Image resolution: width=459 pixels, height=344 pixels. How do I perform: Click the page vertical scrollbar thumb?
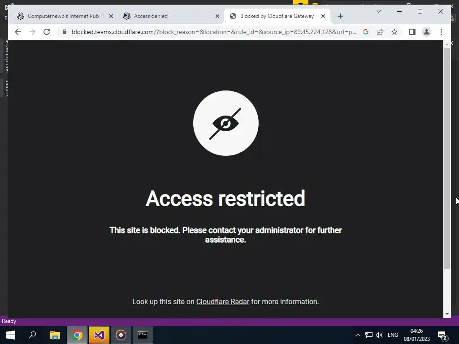tap(447, 158)
